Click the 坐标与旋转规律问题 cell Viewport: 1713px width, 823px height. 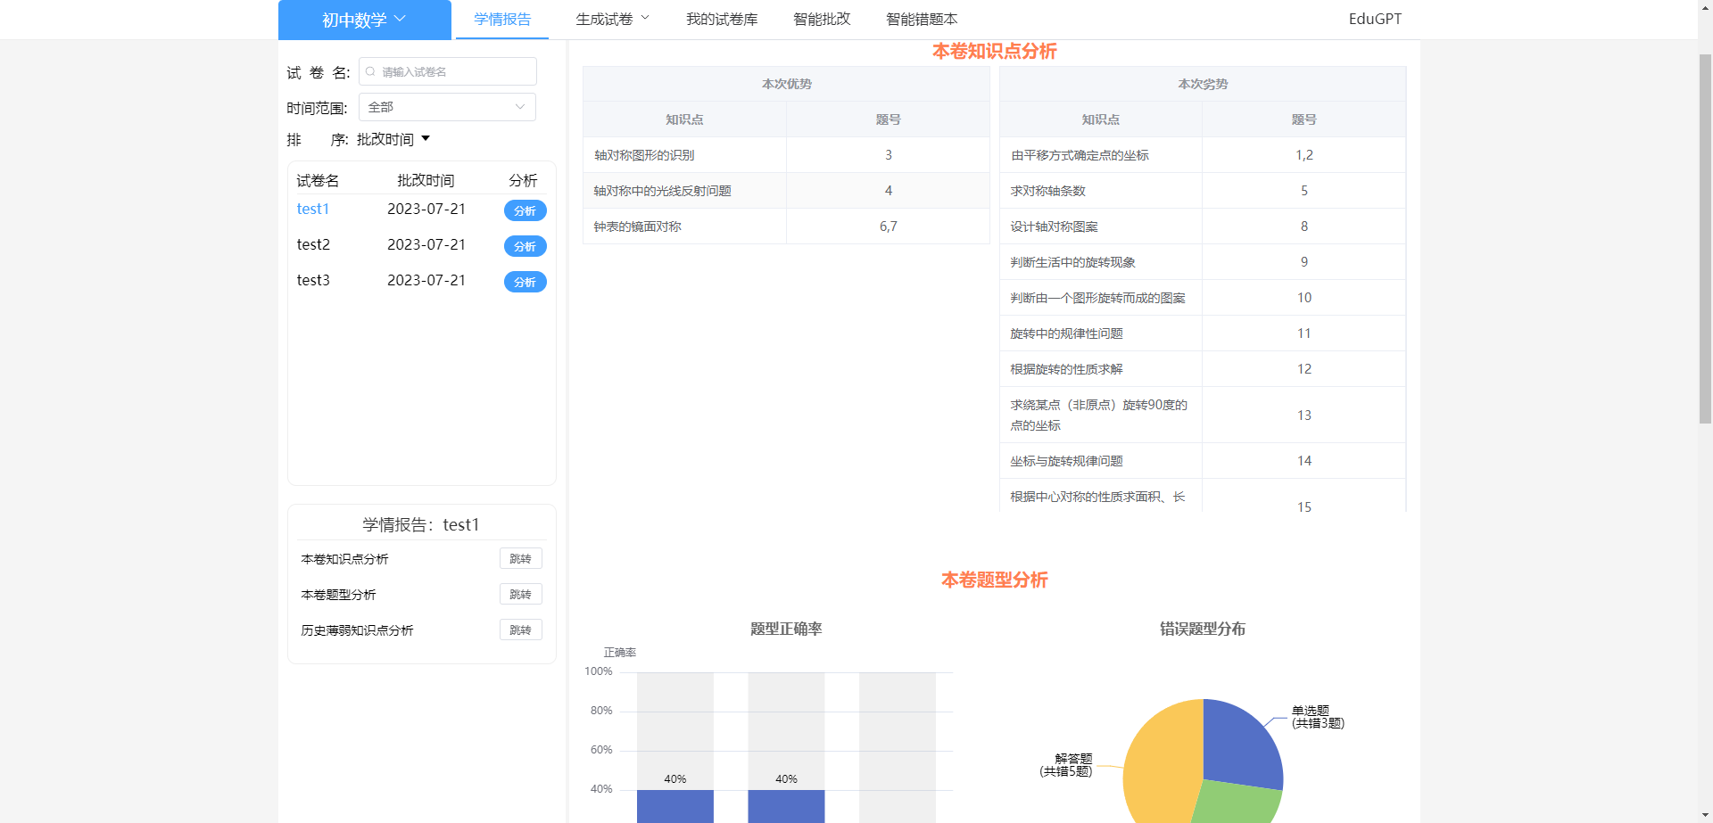(1101, 461)
